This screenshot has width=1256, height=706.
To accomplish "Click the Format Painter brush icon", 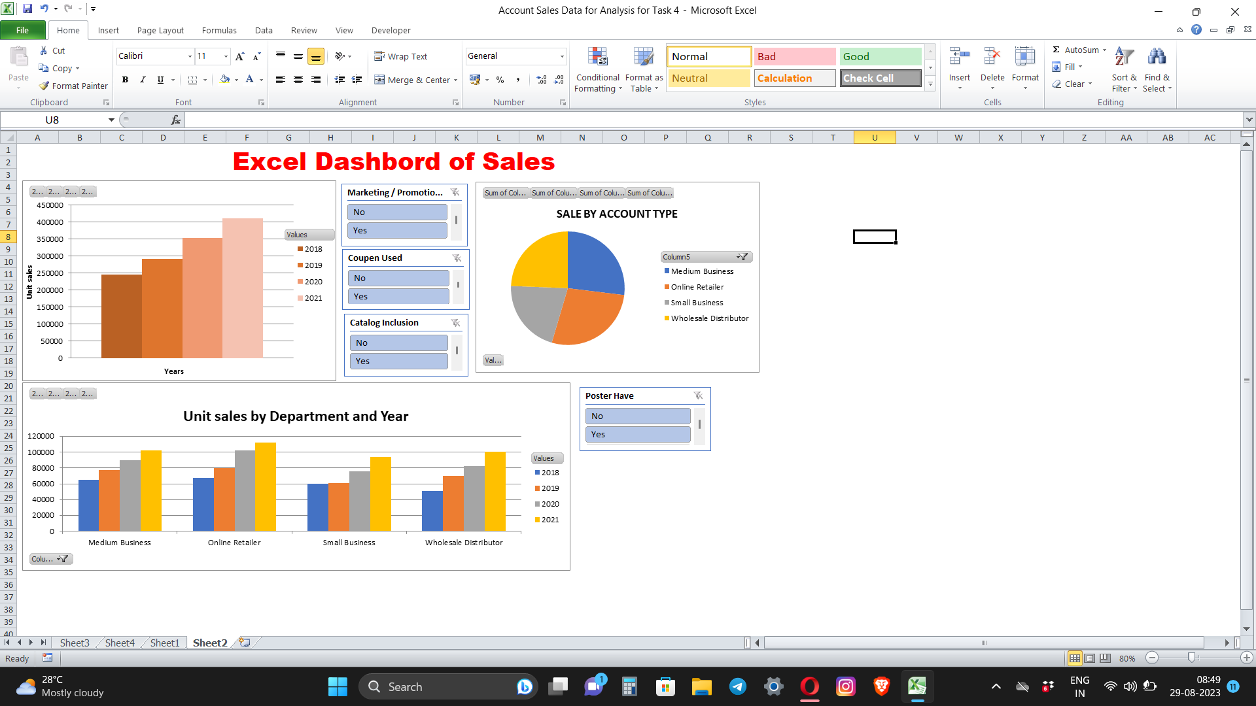I will click(x=44, y=86).
